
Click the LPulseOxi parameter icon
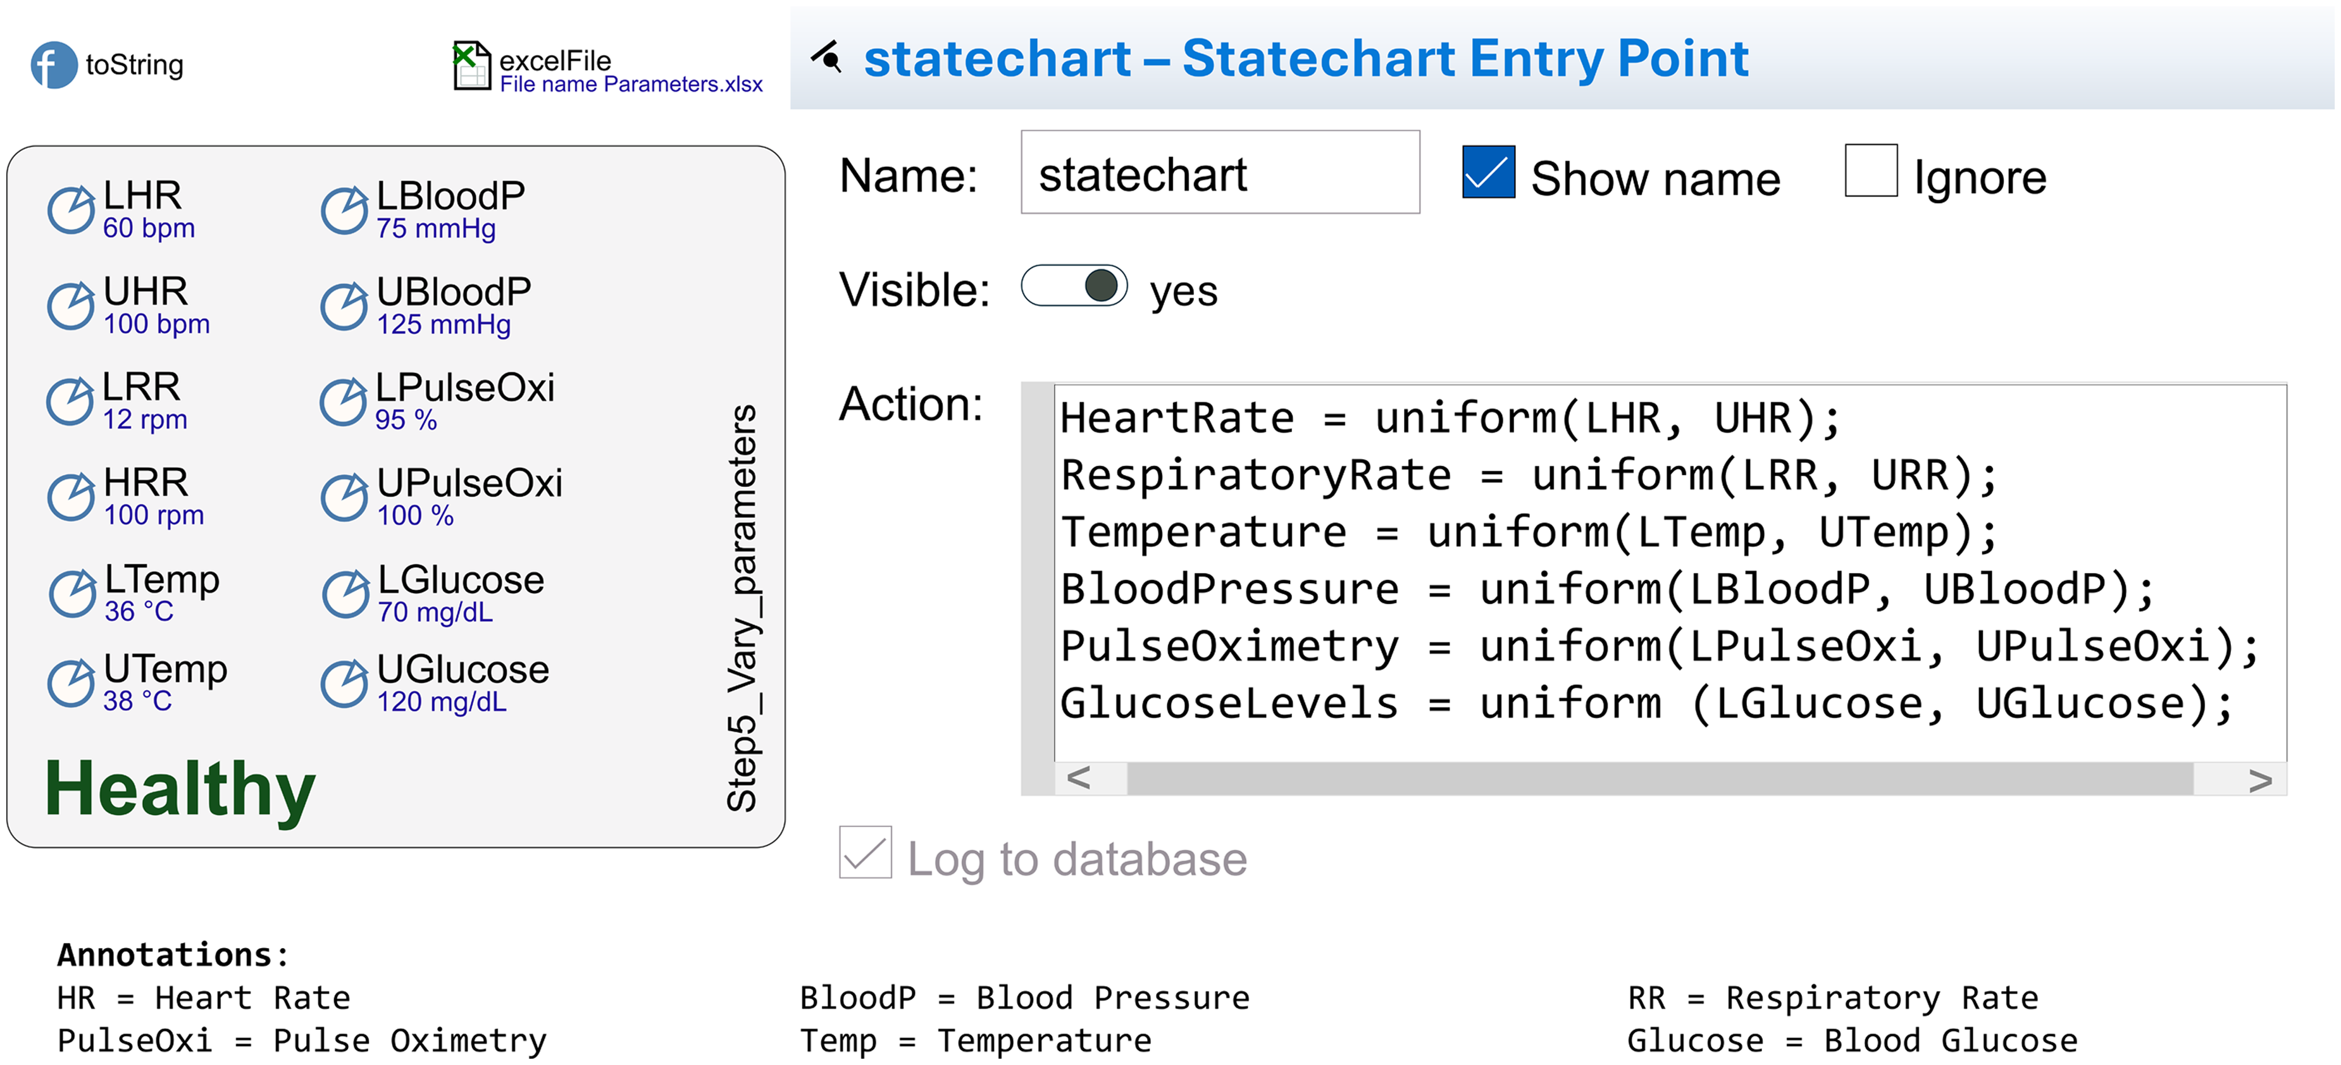342,402
